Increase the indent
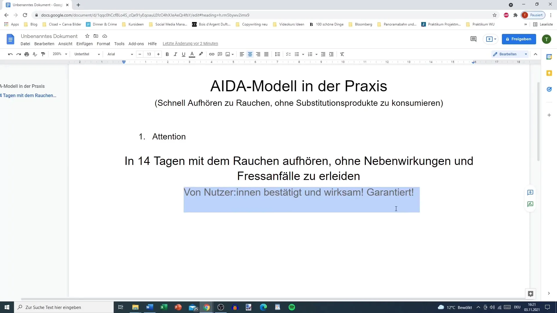557x313 pixels. (x=331, y=54)
